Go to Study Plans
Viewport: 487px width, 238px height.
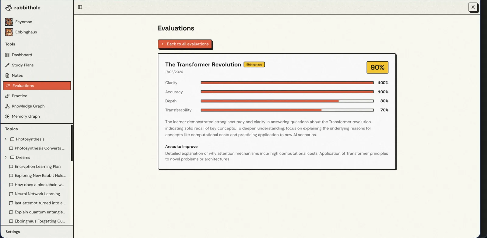[x=37, y=65]
